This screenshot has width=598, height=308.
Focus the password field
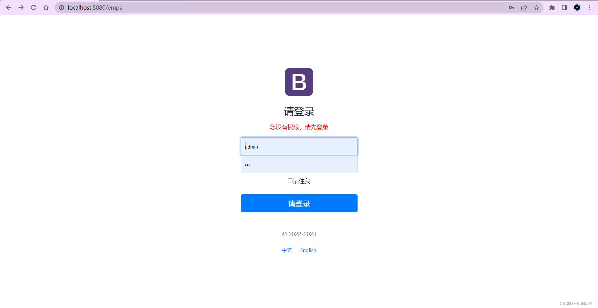(x=299, y=164)
